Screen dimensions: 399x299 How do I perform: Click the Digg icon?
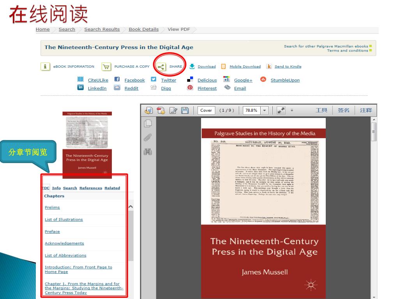pyautogui.click(x=154, y=88)
